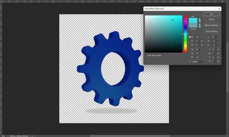Select the R (red) radio button
Screen dimensions: 229x137
[190, 49]
